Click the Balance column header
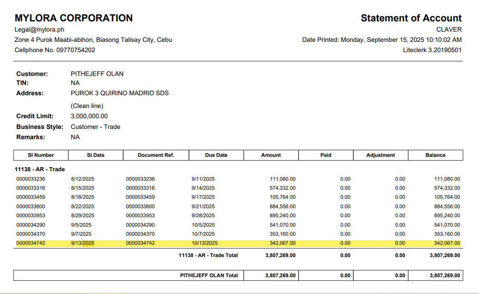Viewport: 479px width, 294px height. (435, 155)
